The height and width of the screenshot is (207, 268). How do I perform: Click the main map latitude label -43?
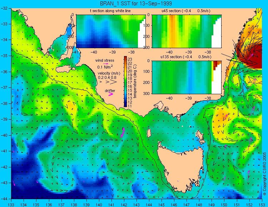coord(4,183)
